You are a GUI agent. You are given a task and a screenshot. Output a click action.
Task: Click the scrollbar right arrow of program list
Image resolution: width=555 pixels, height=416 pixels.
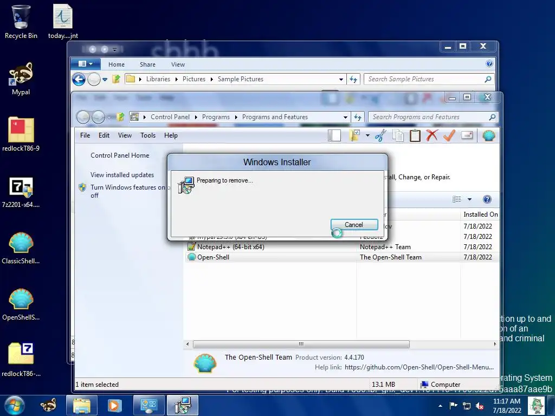495,344
